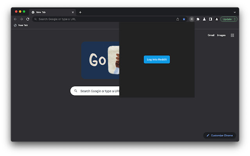
Task: Share this page via share icon
Action: 178,19
